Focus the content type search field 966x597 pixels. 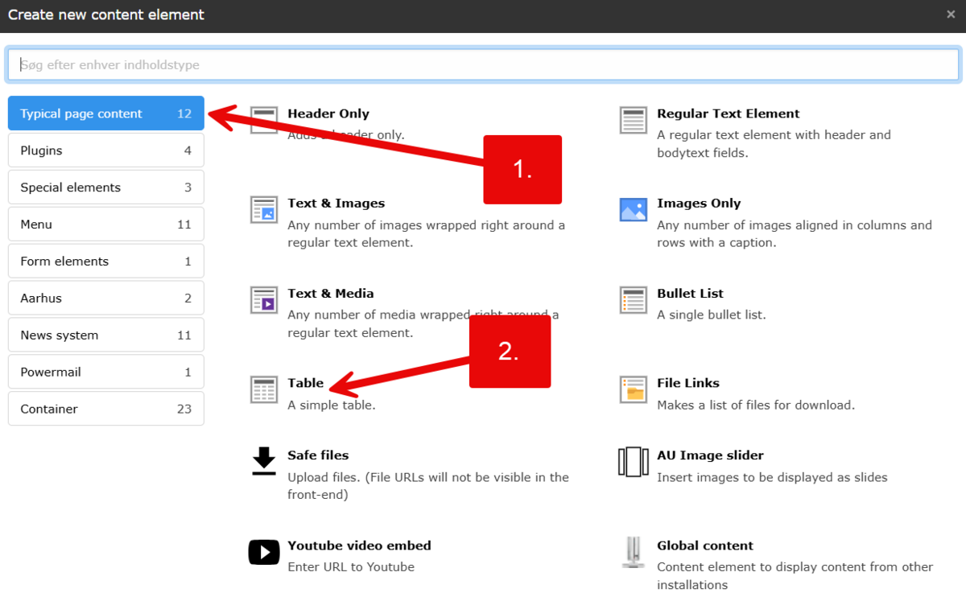pyautogui.click(x=483, y=64)
